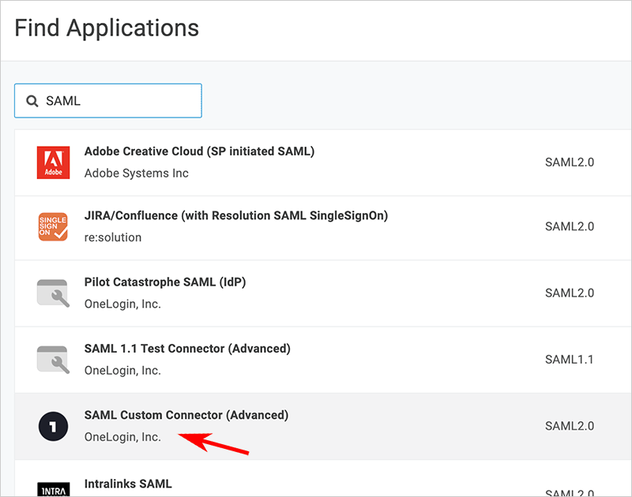Select Pilot Catastrophe SAML (IdP) title
The width and height of the screenshot is (632, 497).
165,282
